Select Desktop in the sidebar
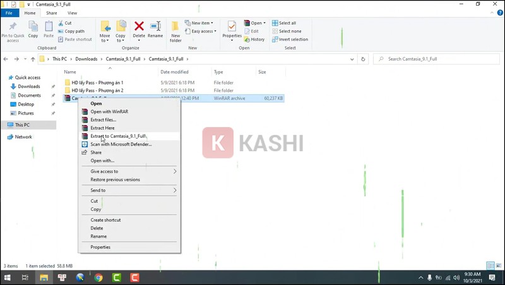 [x=26, y=104]
